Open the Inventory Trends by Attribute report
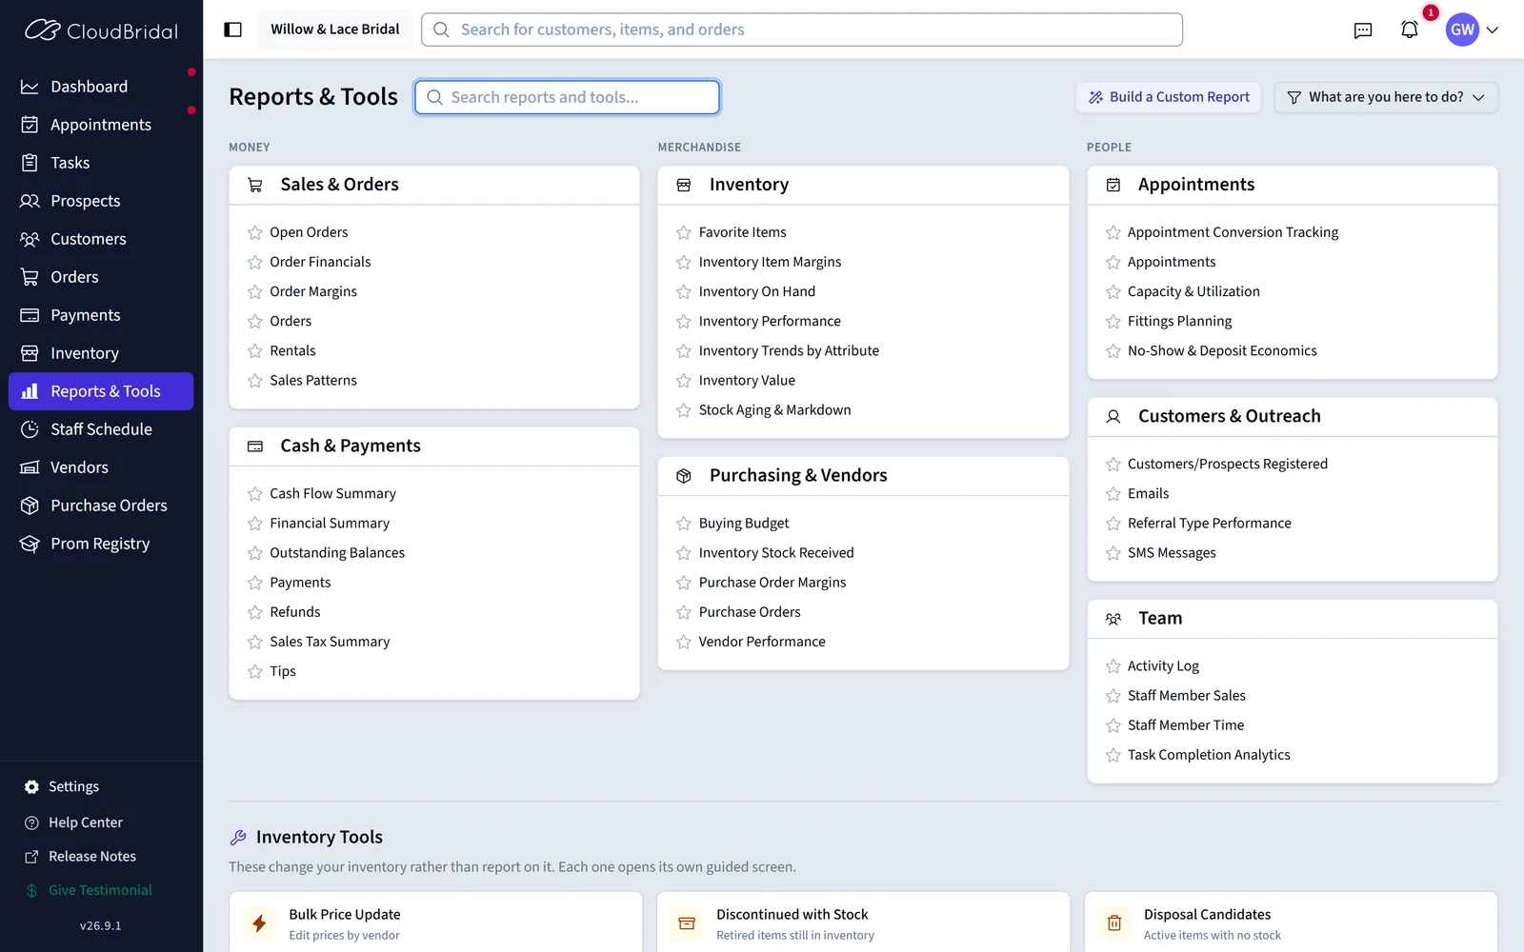 [789, 351]
